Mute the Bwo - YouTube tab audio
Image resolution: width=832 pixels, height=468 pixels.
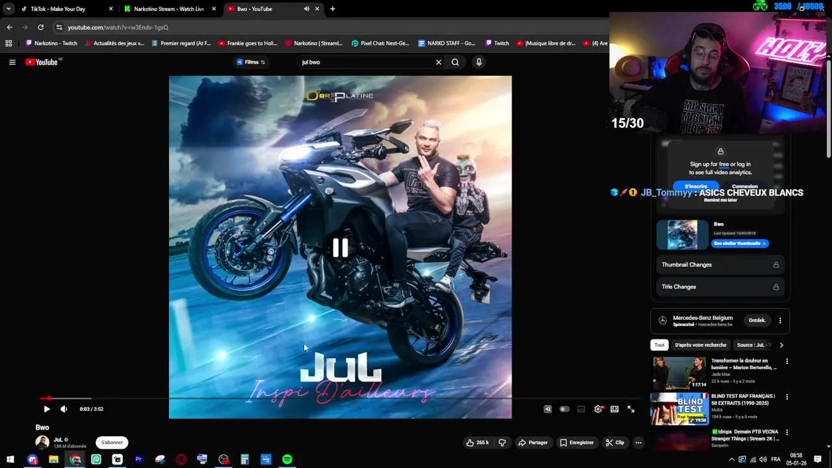pyautogui.click(x=306, y=9)
